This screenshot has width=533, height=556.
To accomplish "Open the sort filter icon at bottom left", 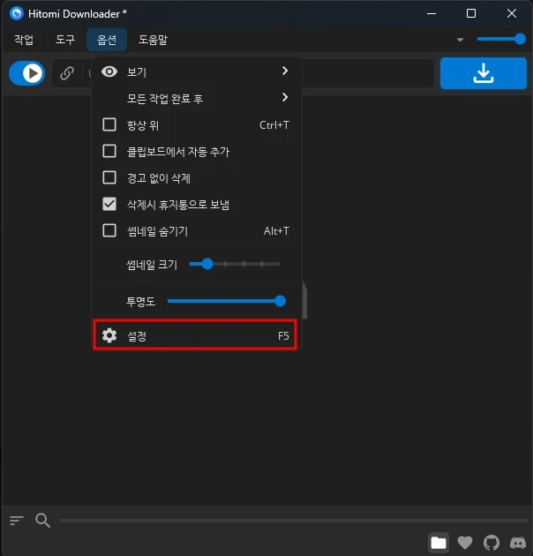I will (16, 521).
